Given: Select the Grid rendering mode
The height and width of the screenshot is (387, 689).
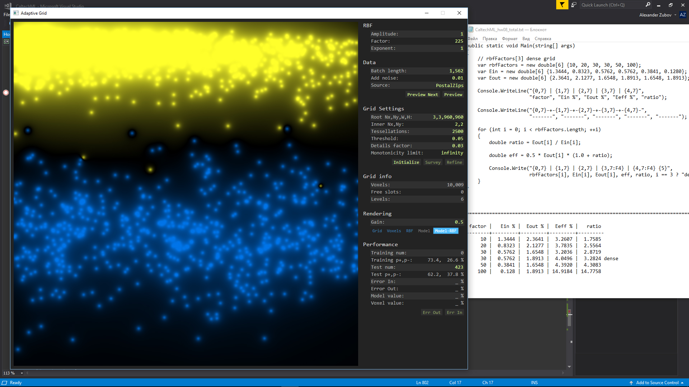Looking at the screenshot, I should [377, 231].
